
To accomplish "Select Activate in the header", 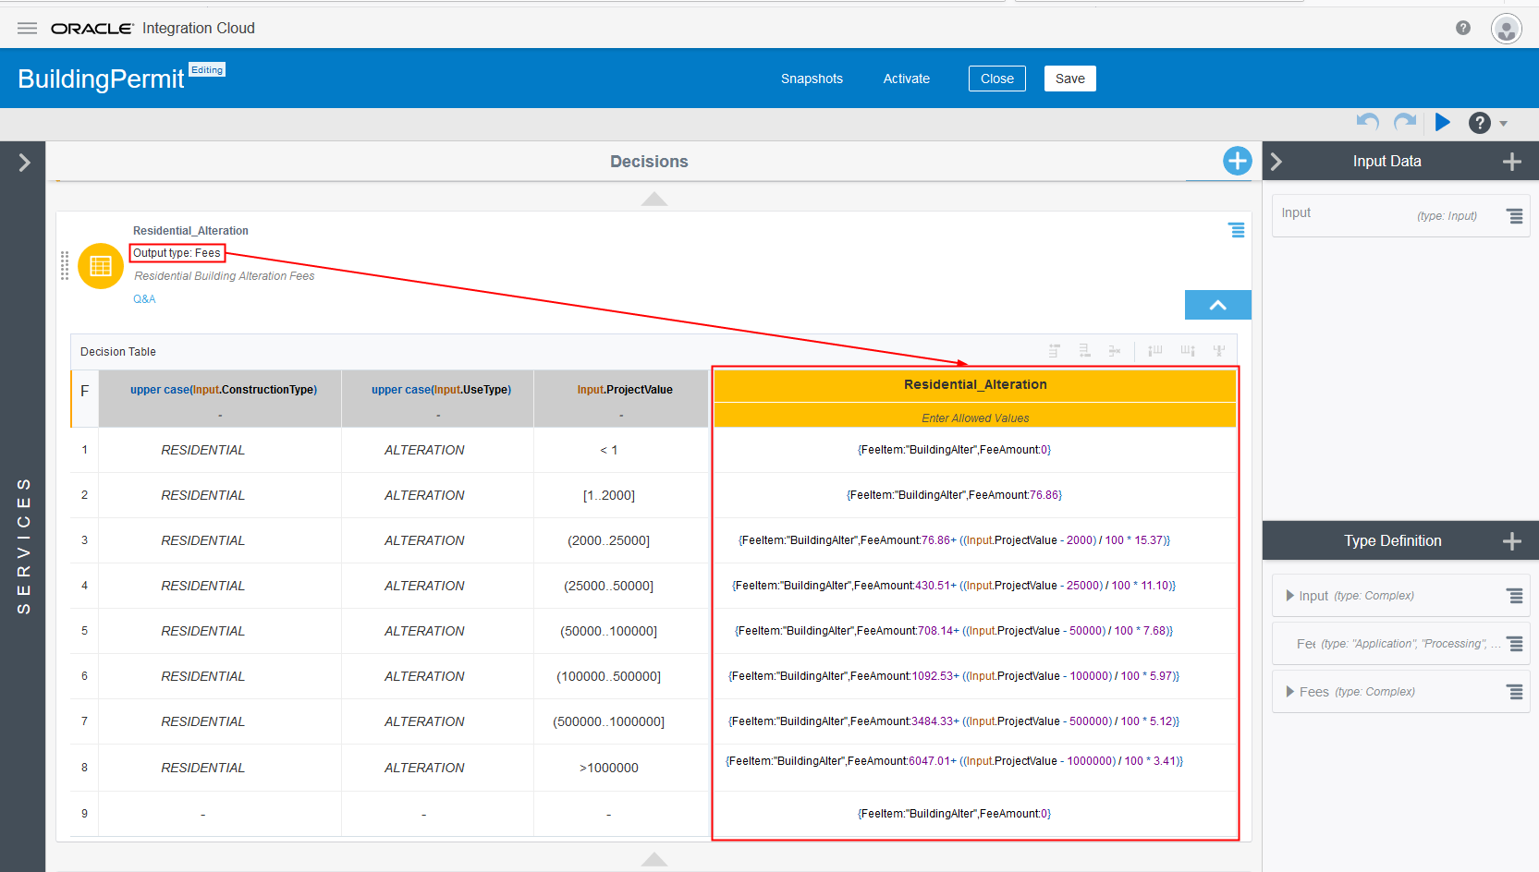I will 906,79.
